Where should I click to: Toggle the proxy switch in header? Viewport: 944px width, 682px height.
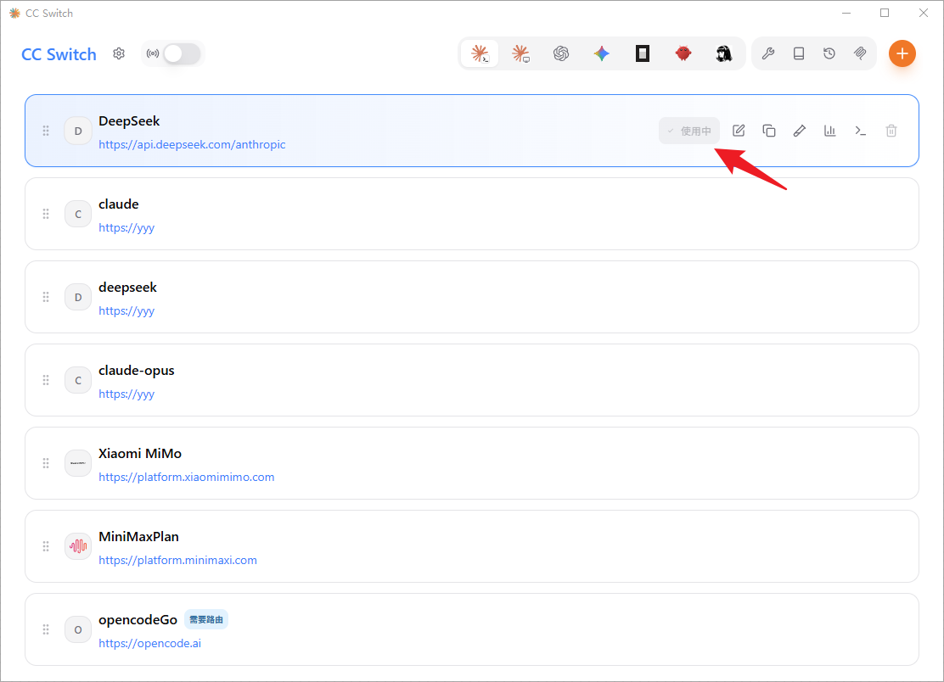click(x=182, y=53)
